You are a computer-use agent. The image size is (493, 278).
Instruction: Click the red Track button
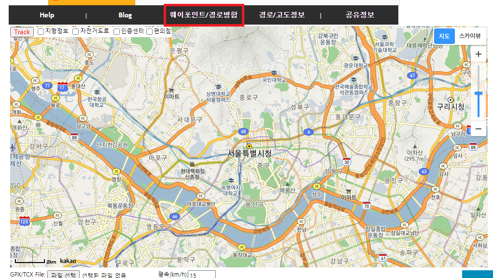pos(22,32)
